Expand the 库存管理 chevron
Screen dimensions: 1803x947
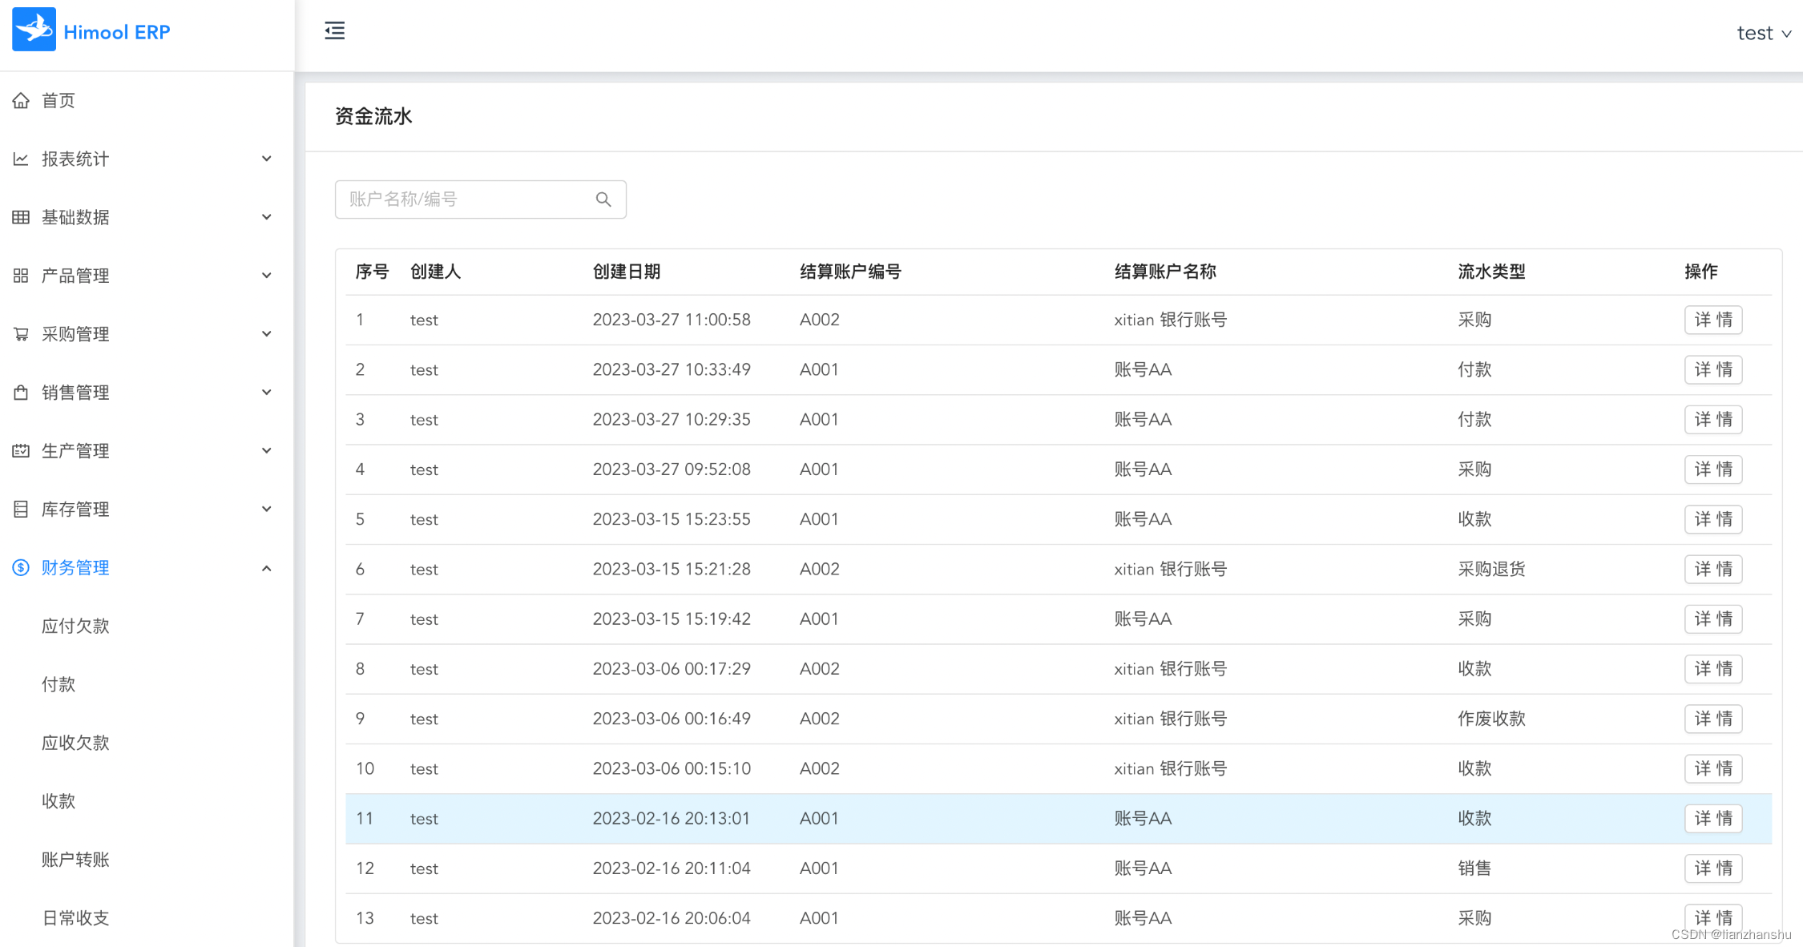pyautogui.click(x=267, y=510)
